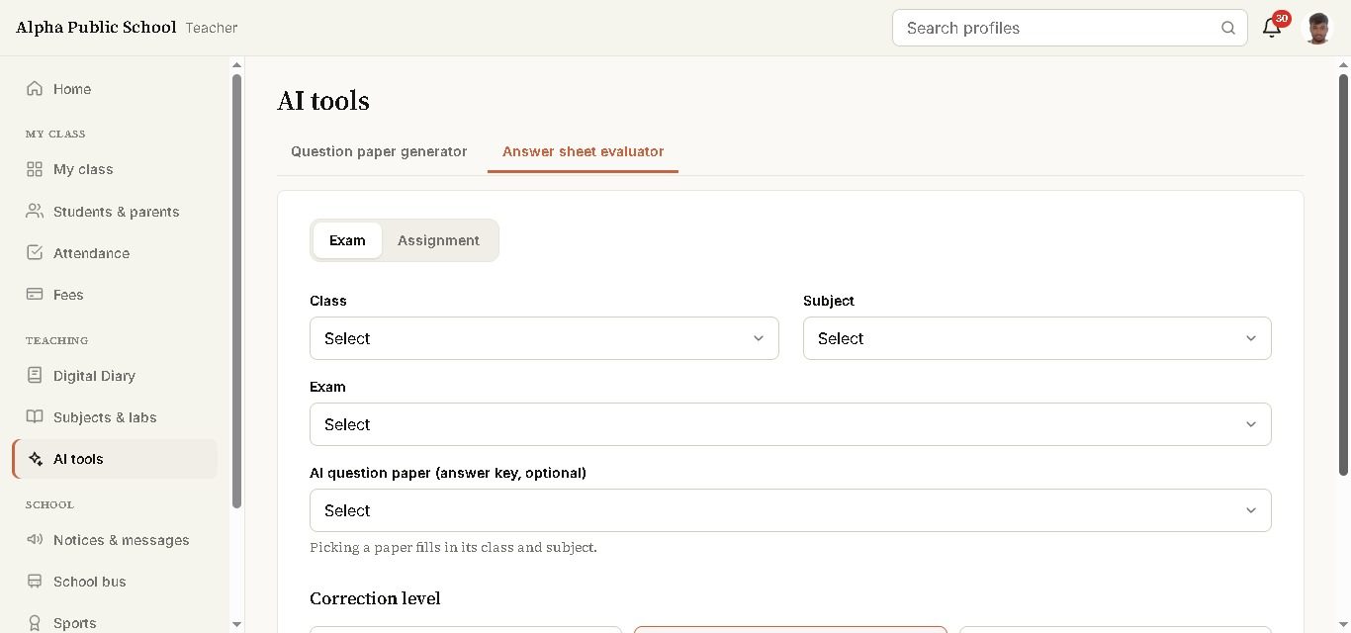
Task: Open the Exam dropdown
Action: pos(790,424)
